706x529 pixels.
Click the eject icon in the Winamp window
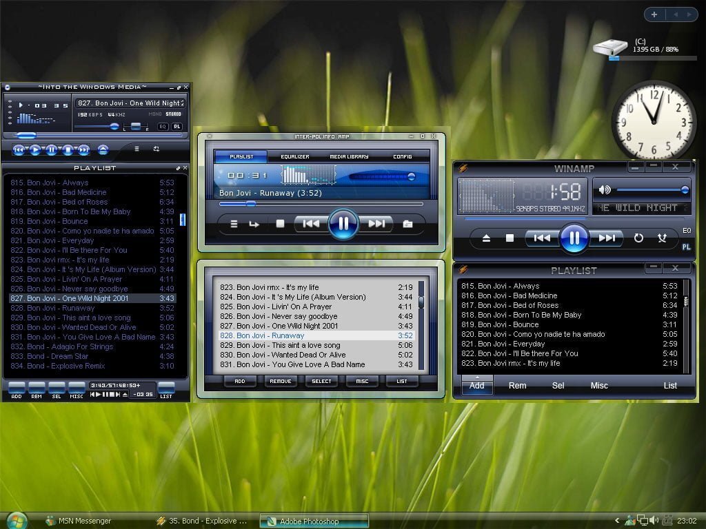(x=486, y=238)
